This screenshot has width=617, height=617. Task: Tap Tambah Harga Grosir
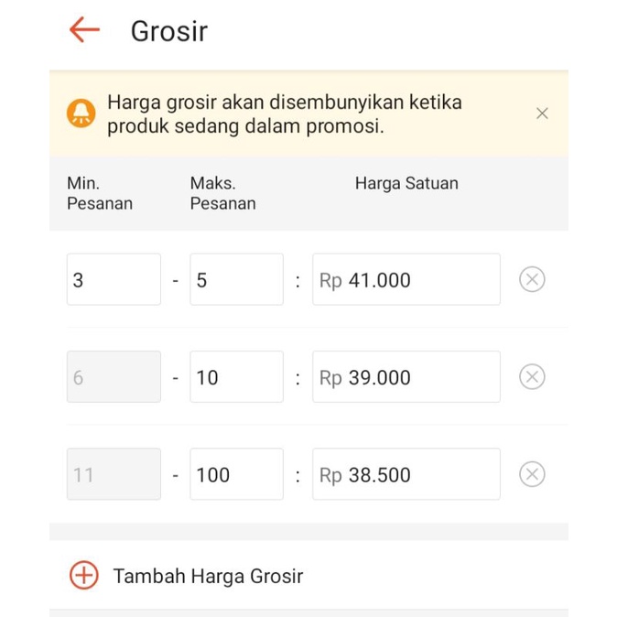[208, 576]
